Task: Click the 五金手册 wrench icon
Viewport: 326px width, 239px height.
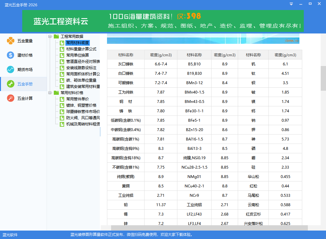Action: tap(11, 84)
